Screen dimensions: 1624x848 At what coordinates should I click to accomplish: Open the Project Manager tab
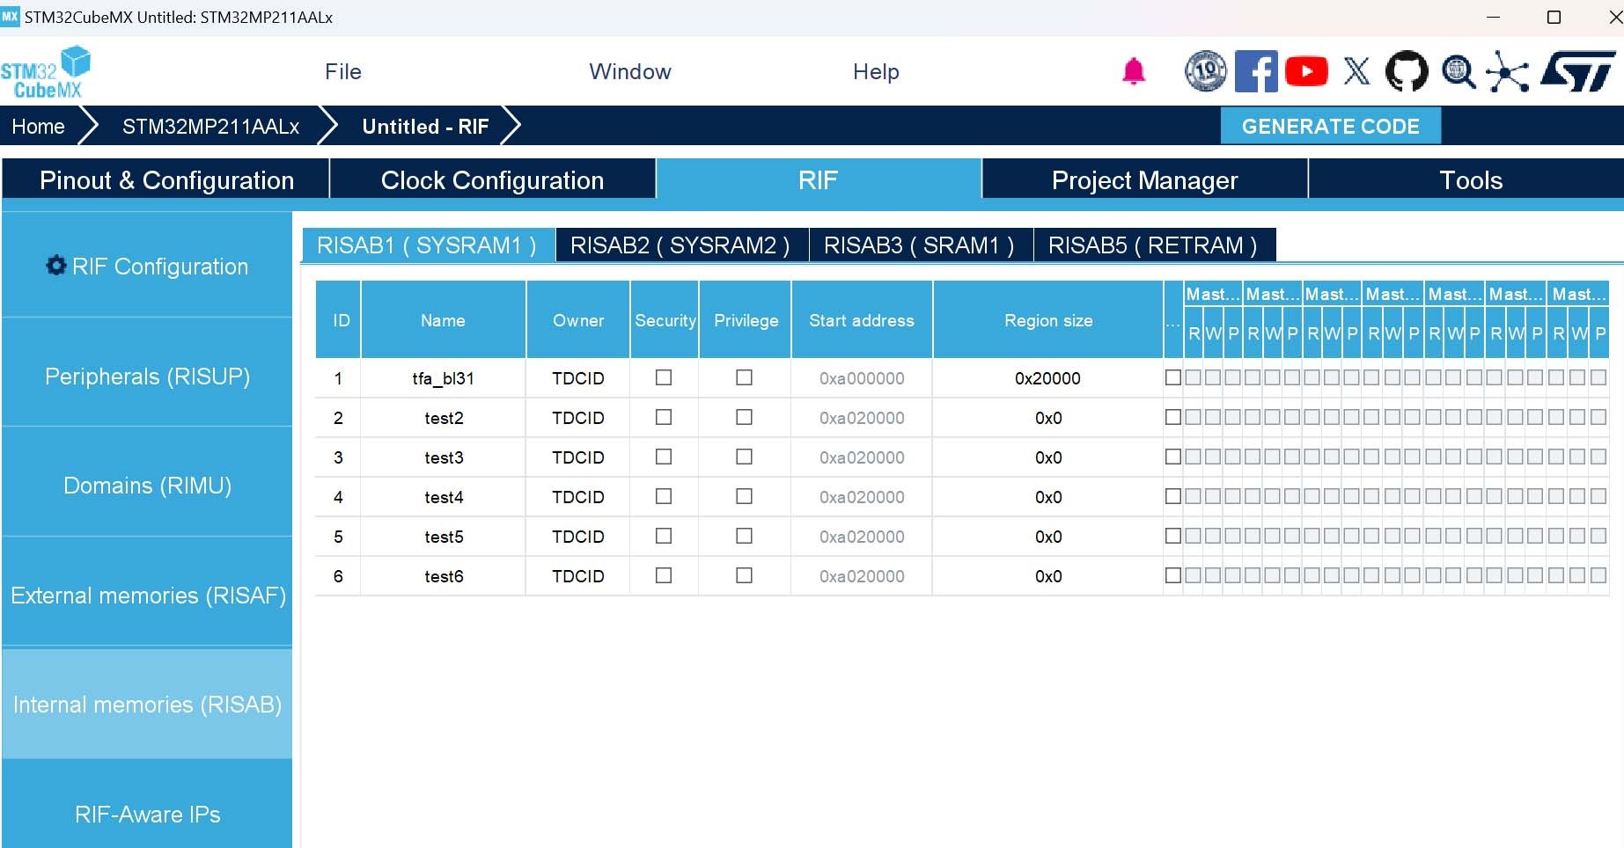[1144, 179]
